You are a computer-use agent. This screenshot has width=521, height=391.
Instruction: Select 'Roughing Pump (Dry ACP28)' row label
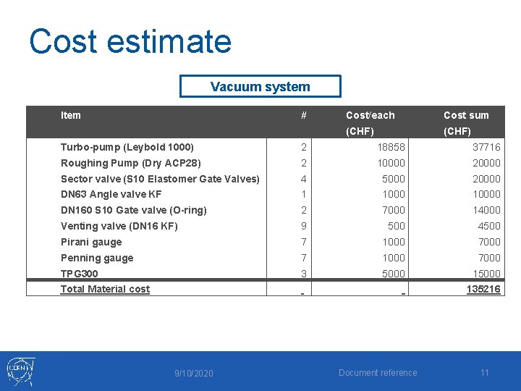pyautogui.click(x=131, y=163)
